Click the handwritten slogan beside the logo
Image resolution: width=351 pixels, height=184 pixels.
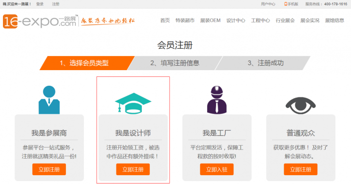pos(108,21)
